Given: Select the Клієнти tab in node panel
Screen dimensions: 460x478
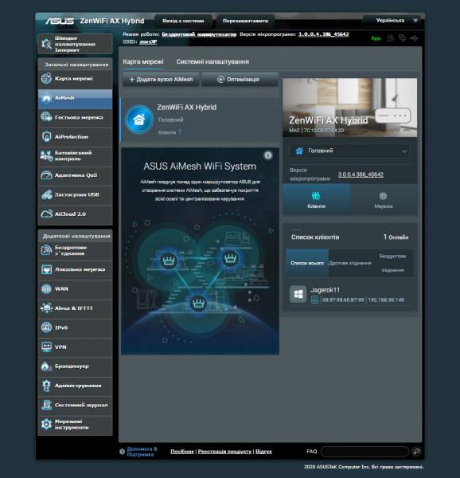Looking at the screenshot, I should pyautogui.click(x=316, y=199).
